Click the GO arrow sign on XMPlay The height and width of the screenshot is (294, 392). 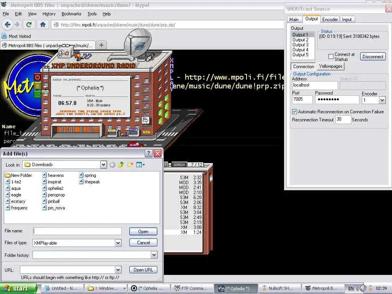(x=145, y=120)
